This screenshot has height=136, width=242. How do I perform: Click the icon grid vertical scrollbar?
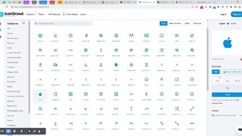click(x=208, y=59)
